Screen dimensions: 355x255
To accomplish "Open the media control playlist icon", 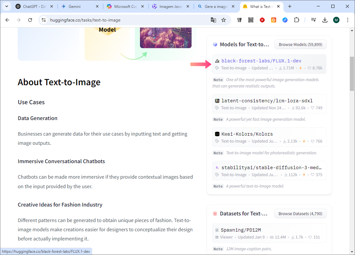I will pyautogui.click(x=313, y=20).
